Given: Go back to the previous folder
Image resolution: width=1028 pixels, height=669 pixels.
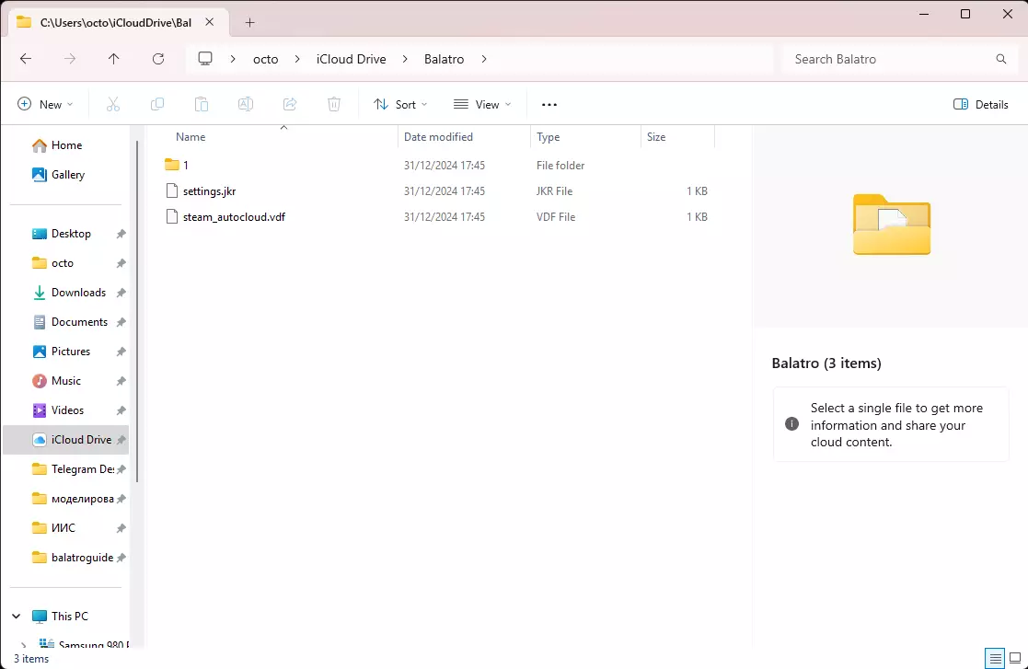Looking at the screenshot, I should [x=26, y=59].
